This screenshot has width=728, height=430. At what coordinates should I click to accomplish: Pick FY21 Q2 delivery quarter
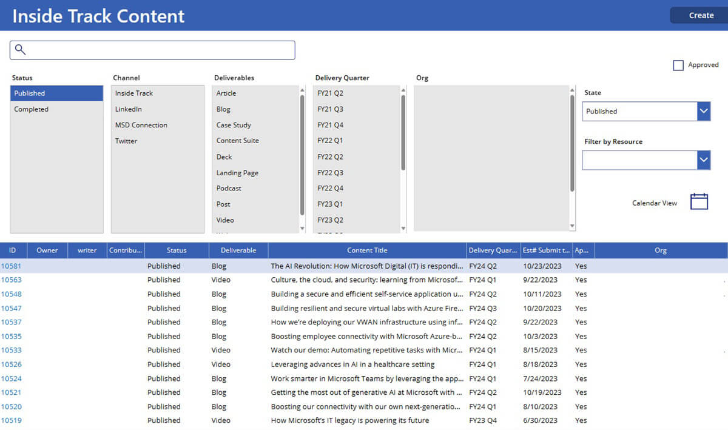coord(357,93)
